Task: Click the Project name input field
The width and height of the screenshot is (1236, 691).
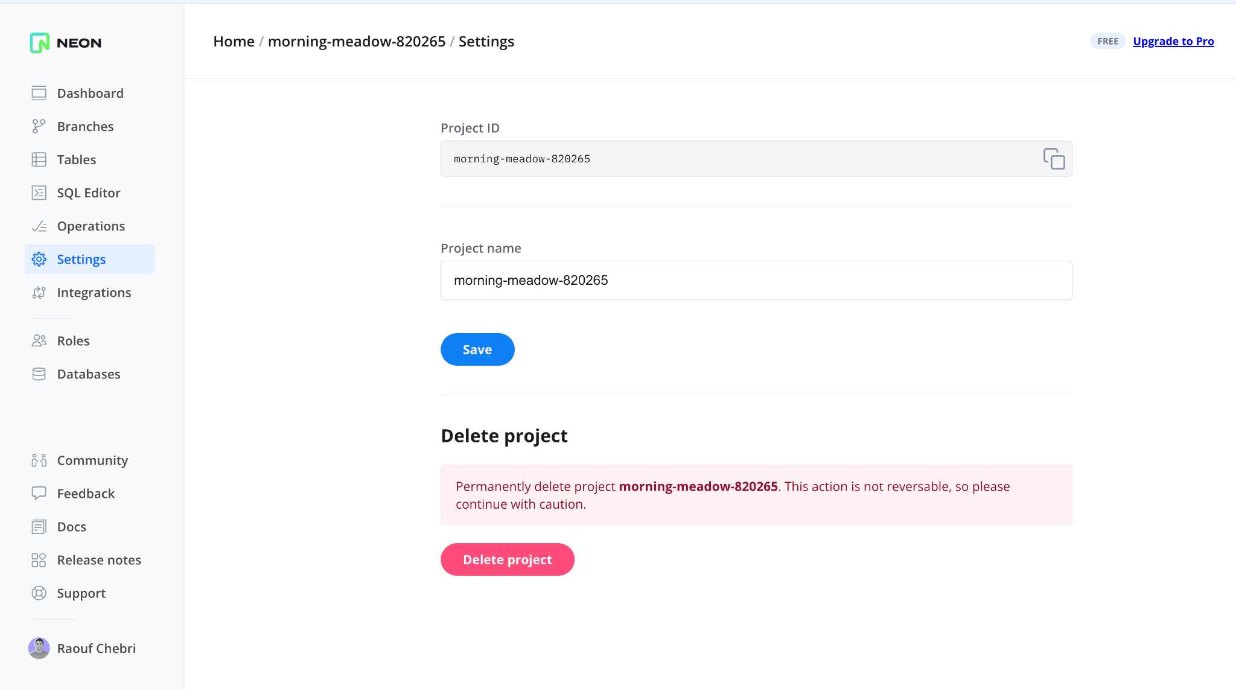Action: 756,280
